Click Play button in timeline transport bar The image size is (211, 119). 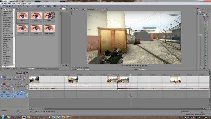click(x=39, y=112)
